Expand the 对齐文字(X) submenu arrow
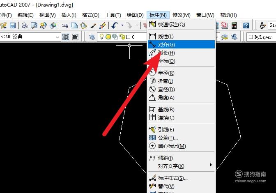The height and width of the screenshot is (193, 276). pyautogui.click(x=211, y=165)
